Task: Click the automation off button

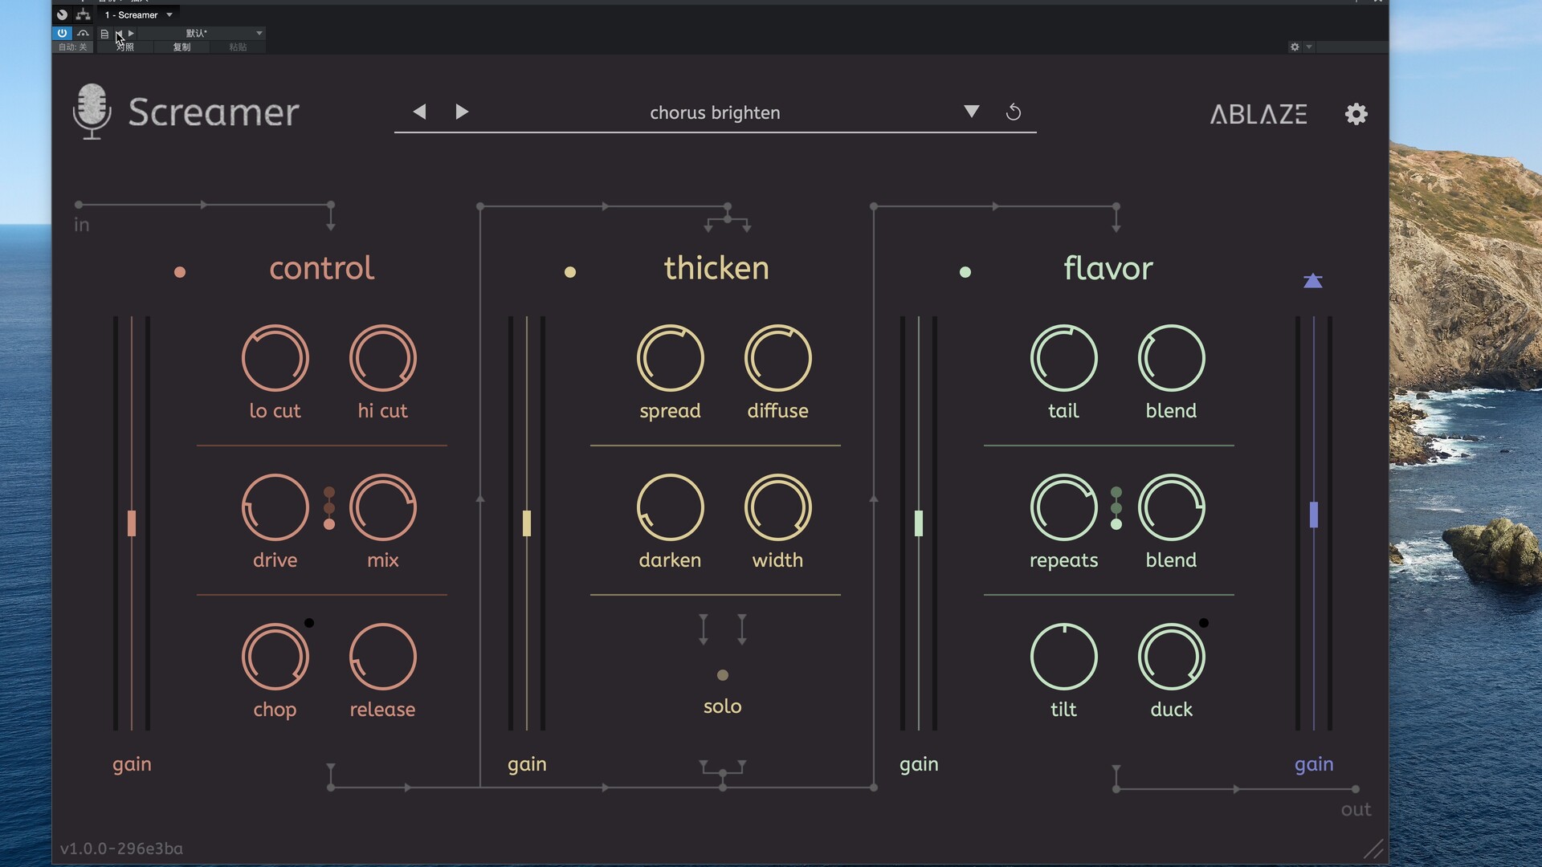Action: 72,47
